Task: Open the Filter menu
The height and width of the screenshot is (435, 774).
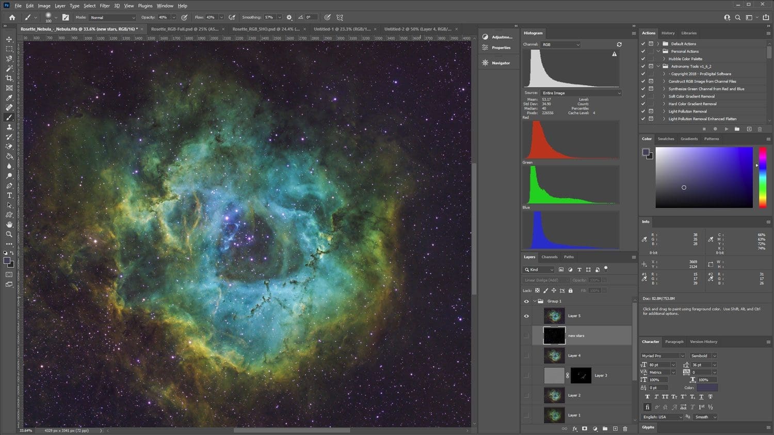Action: [x=105, y=6]
